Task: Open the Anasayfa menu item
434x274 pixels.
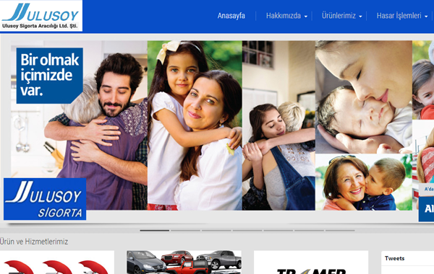Action: point(231,16)
